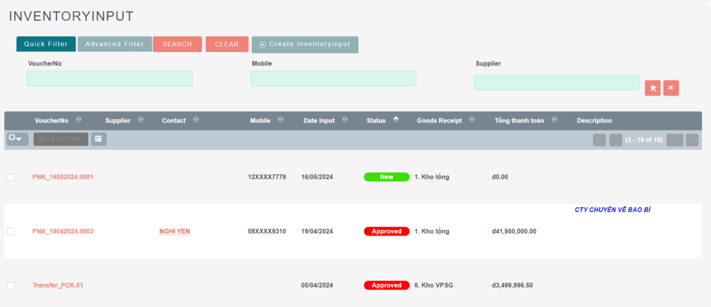
Task: Check the Transfer_PCK.01 row checkbox
Action: click(x=10, y=285)
